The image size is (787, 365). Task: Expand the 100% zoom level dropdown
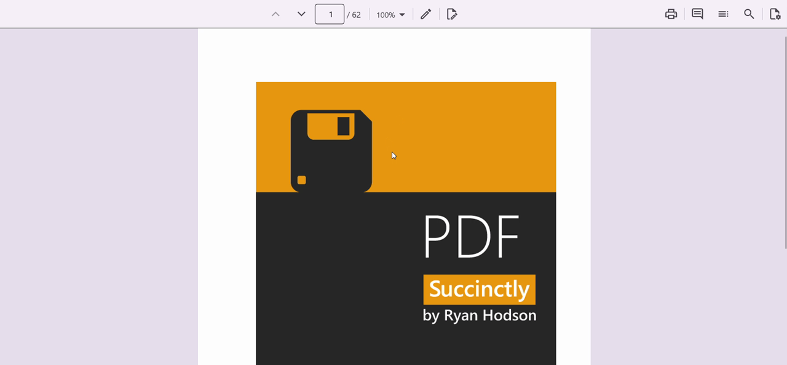point(390,15)
